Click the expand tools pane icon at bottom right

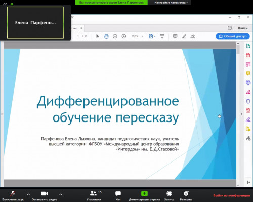(248, 182)
